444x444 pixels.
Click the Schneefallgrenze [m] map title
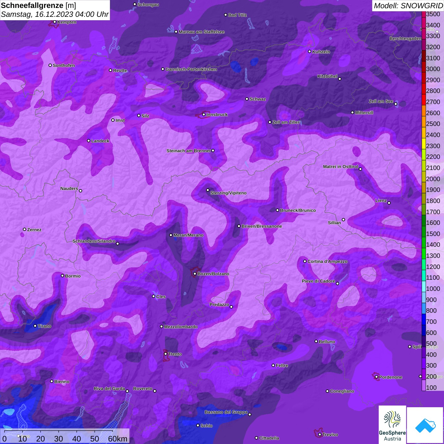[38, 5]
